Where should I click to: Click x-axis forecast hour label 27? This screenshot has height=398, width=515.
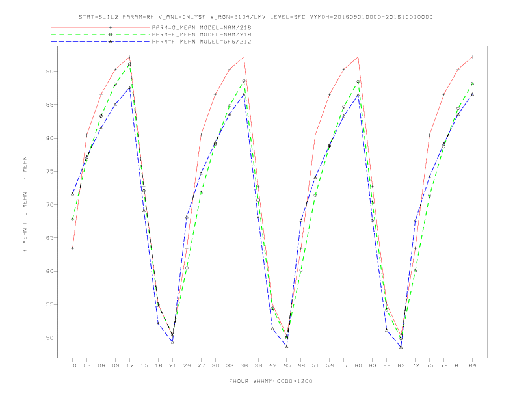coord(201,365)
